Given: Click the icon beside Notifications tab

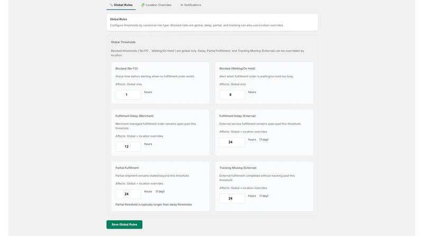Looking at the screenshot, I should pos(181,5).
